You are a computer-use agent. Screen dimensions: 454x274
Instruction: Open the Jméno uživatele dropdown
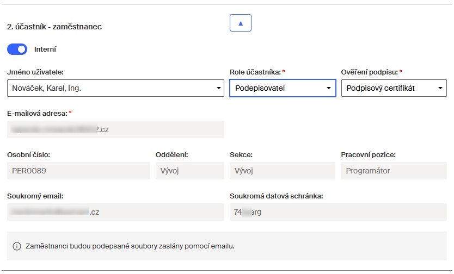point(115,88)
